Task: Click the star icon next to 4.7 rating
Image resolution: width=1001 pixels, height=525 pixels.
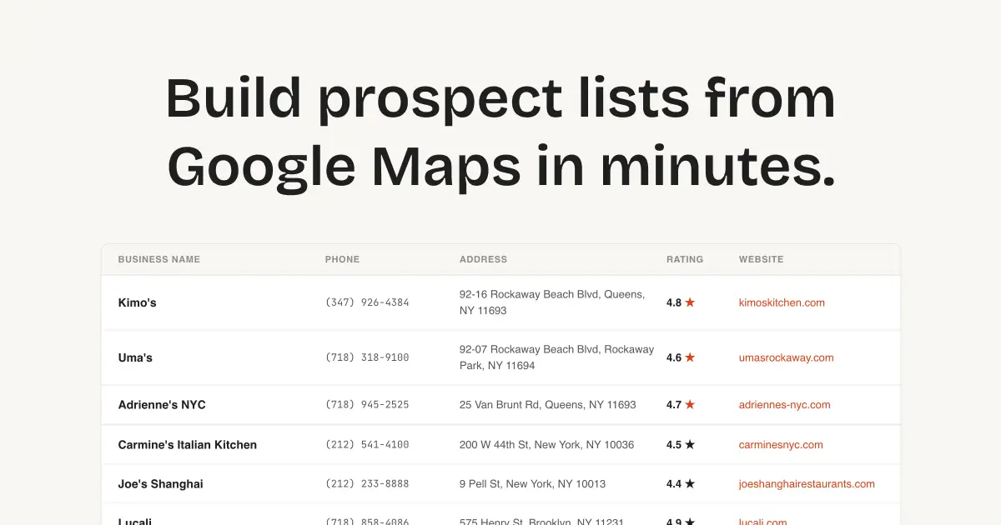Action: 690,404
